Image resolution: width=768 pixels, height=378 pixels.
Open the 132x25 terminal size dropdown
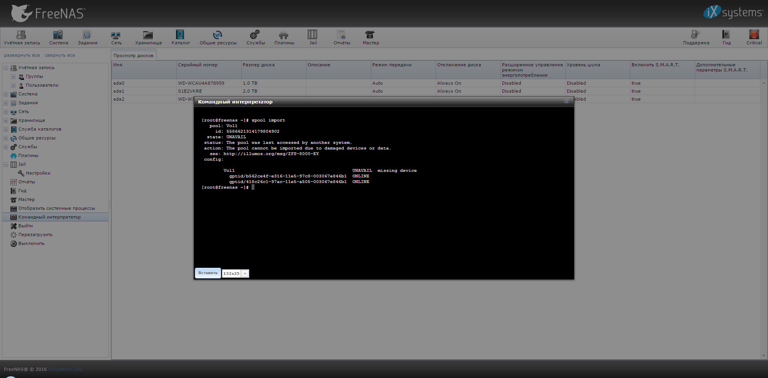[x=245, y=274]
